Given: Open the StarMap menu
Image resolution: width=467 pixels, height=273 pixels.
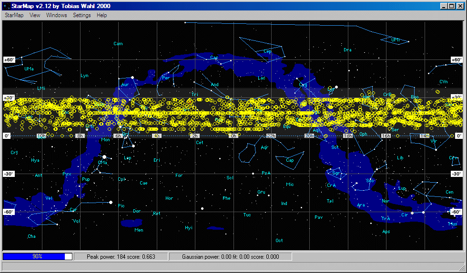Looking at the screenshot, I should [14, 15].
